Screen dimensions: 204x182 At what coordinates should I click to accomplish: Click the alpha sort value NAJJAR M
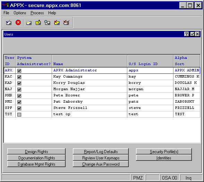click(185, 89)
